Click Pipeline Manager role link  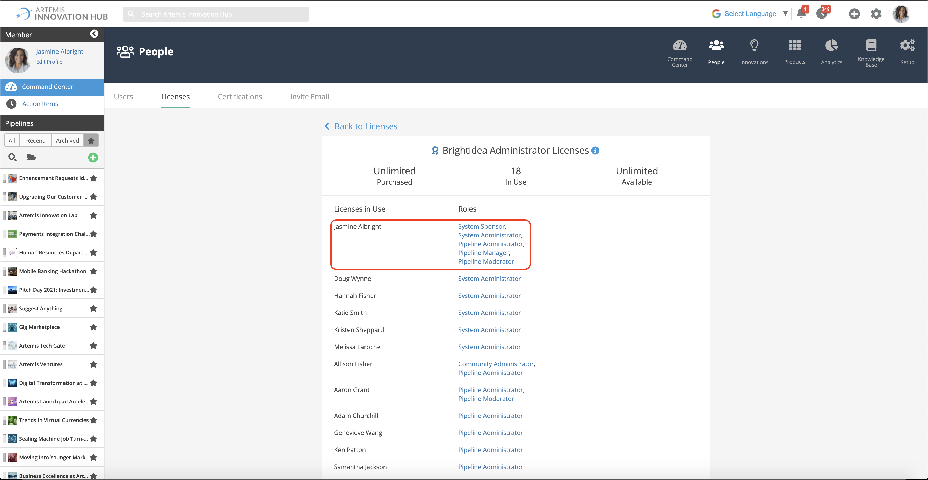click(483, 253)
